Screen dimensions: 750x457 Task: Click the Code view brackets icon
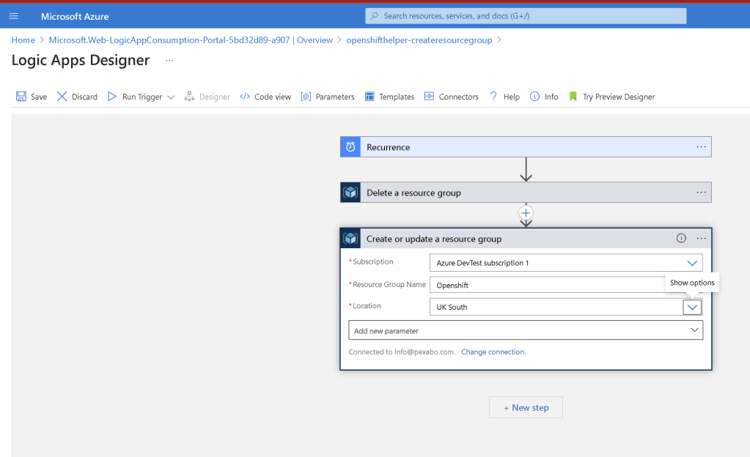pyautogui.click(x=245, y=97)
